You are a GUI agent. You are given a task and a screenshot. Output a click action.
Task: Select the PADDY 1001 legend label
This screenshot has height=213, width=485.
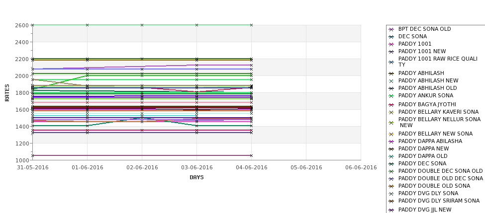click(414, 44)
